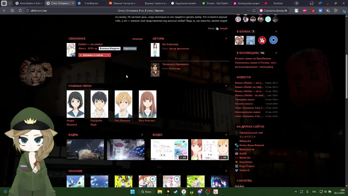Click Добавить в список button
This screenshot has width=348, height=196.
click(92, 55)
